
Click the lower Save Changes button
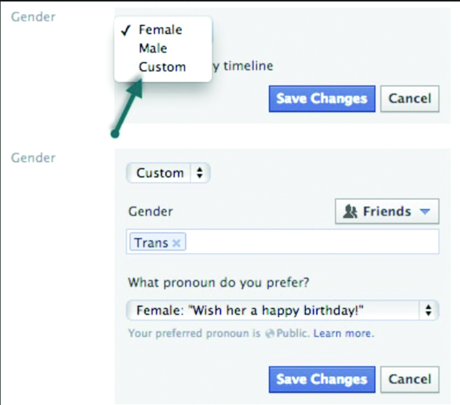322,380
